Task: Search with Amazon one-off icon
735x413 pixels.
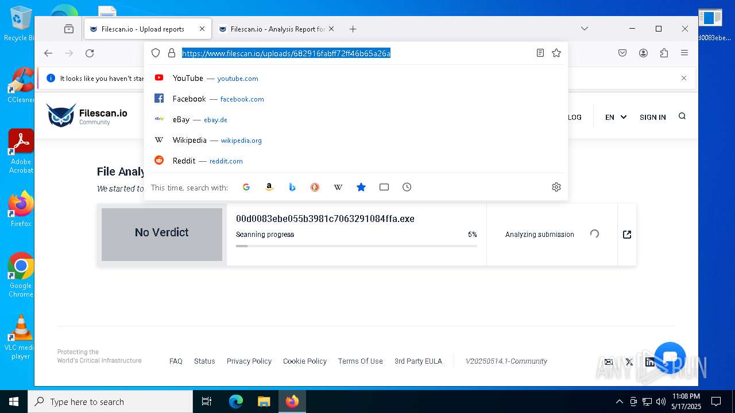Action: [269, 187]
